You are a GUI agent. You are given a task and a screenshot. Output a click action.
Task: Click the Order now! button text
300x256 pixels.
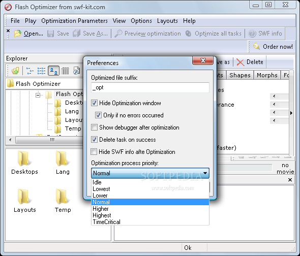coord(278,46)
